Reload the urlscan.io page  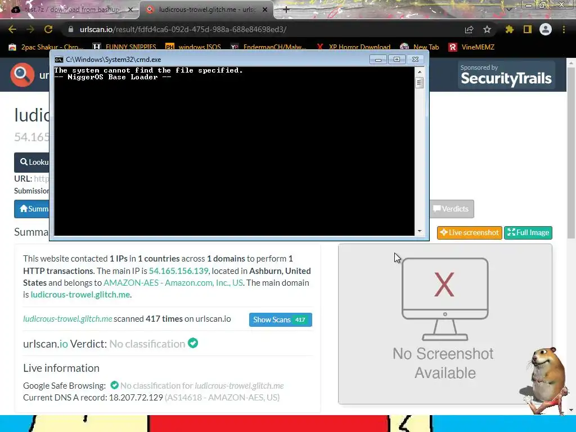coord(48,29)
